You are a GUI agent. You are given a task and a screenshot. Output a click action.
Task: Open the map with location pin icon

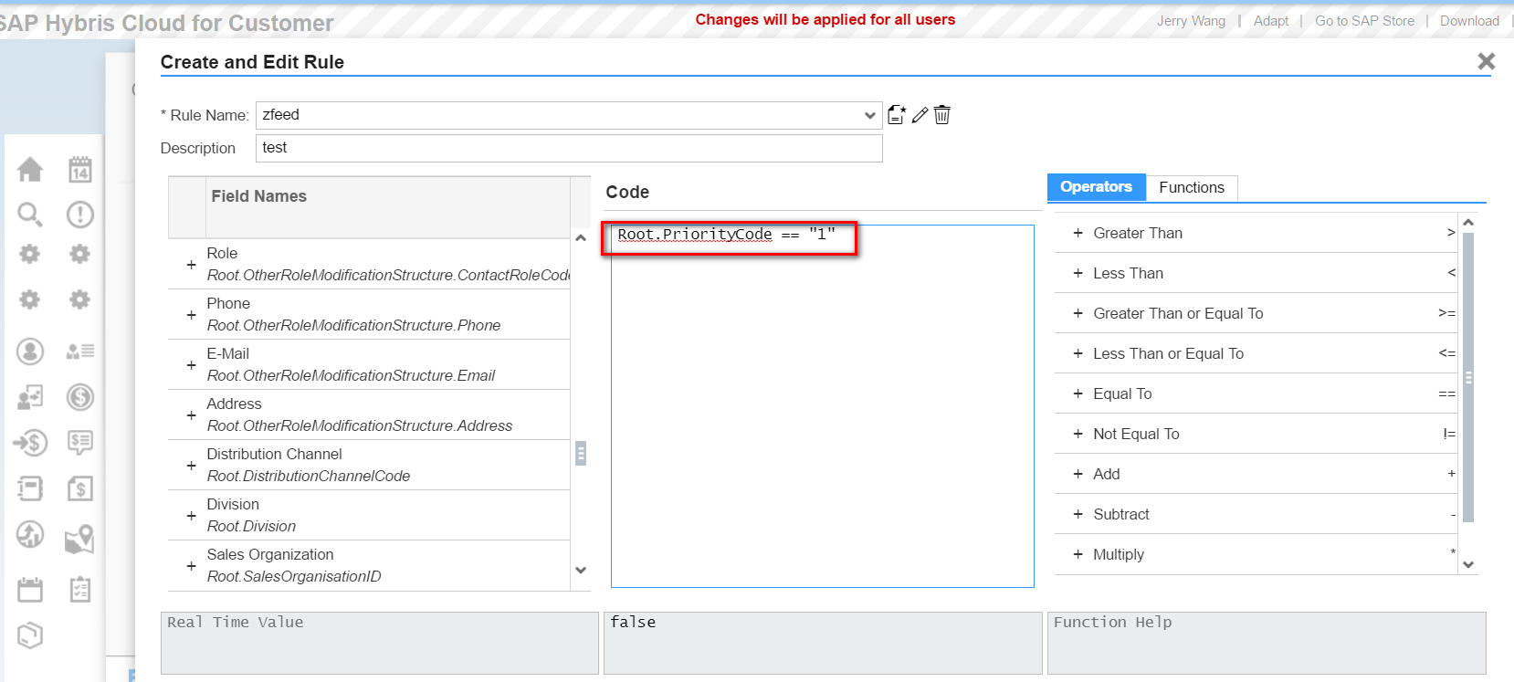coord(80,539)
